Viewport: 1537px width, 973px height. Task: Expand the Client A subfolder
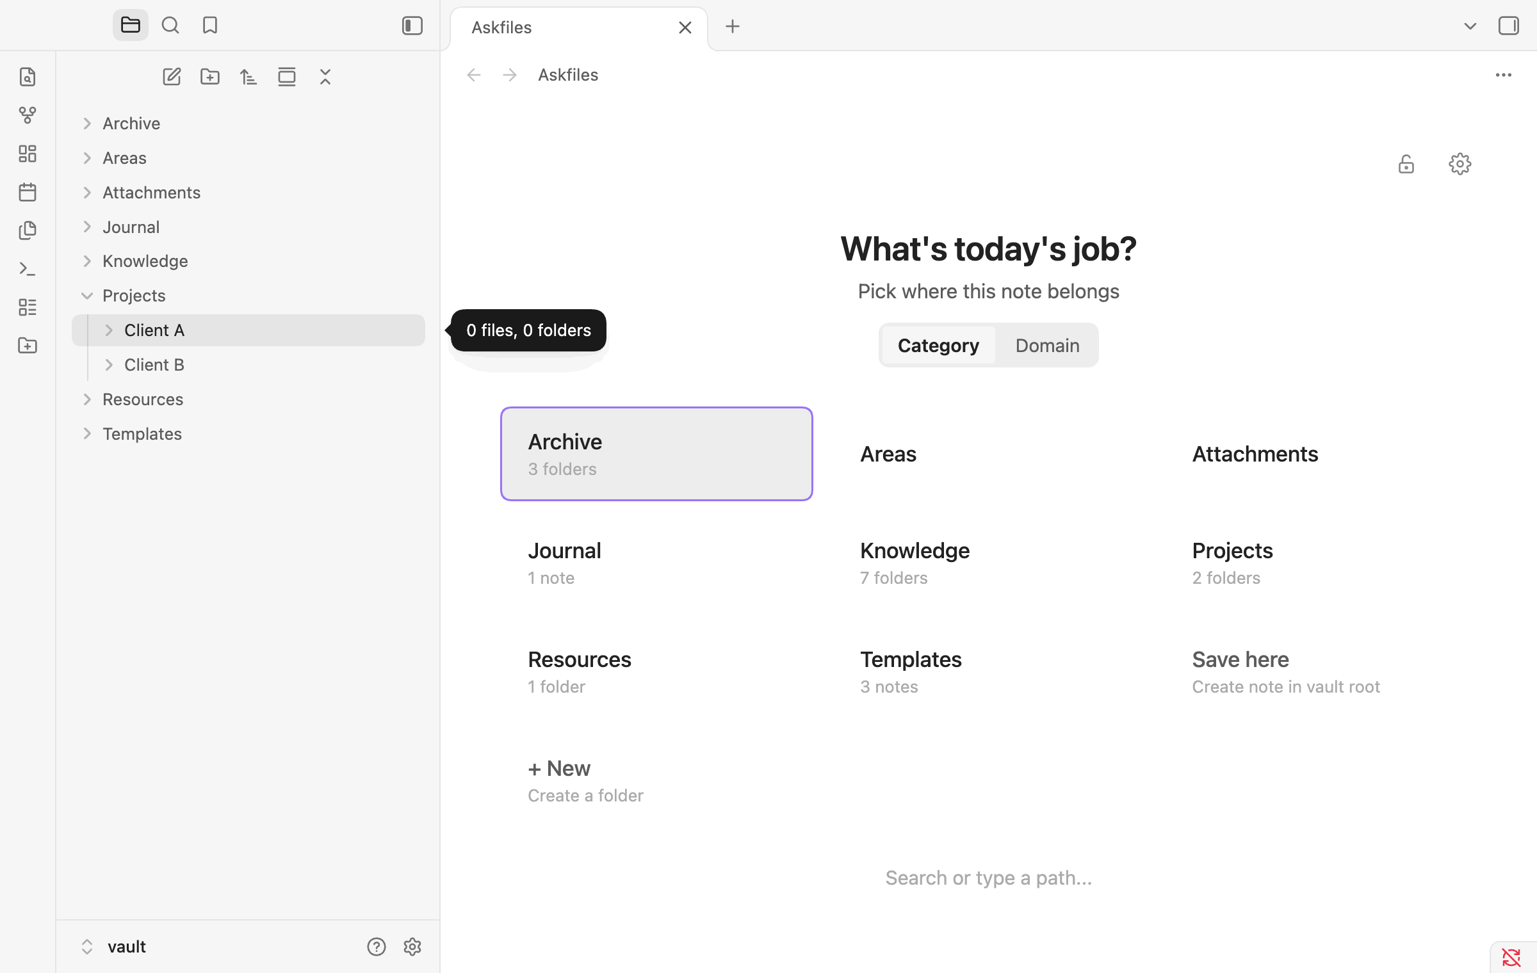[109, 330]
